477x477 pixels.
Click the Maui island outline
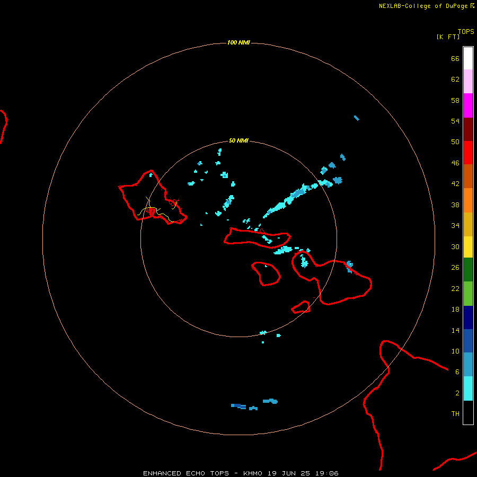pyautogui.click(x=332, y=277)
